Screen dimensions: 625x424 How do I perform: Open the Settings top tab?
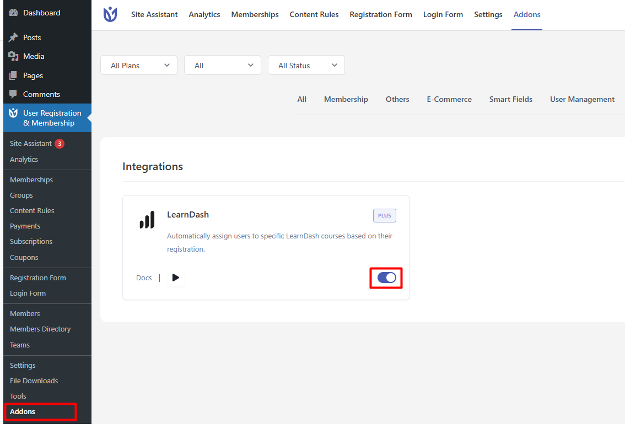(488, 14)
